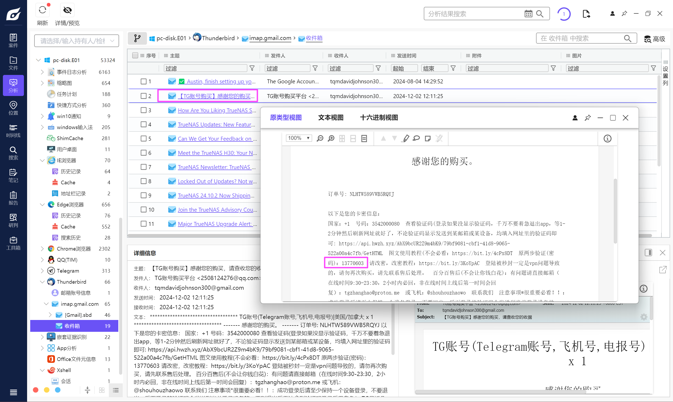Screen dimensions: 673x402
Task: Open the 文件 sidebar section
Action: click(x=13, y=63)
